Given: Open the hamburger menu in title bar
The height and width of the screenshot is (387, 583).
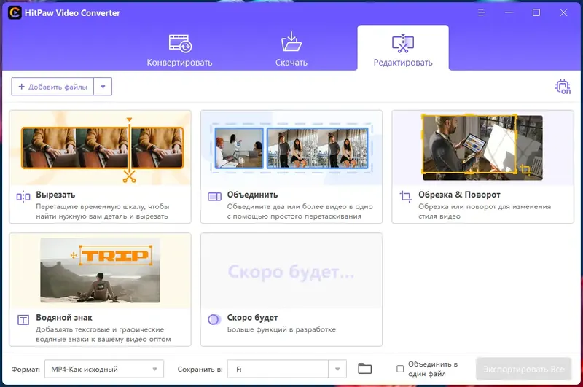Looking at the screenshot, I should click(481, 12).
